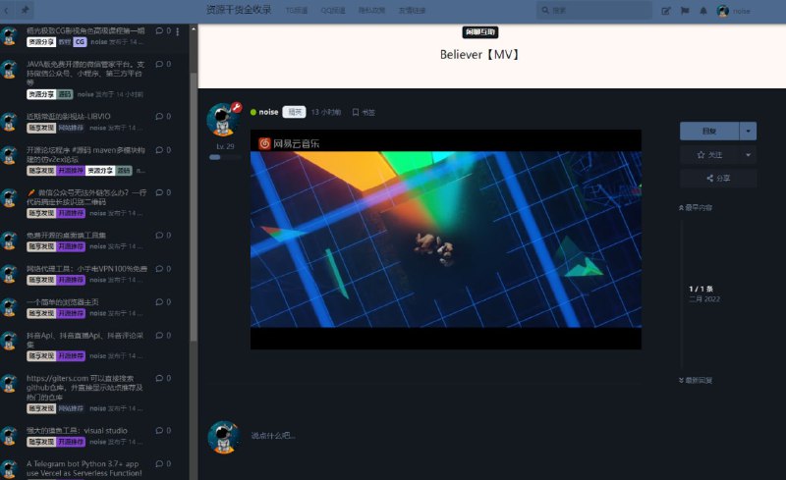
Task: Focus the header search field
Action: click(x=594, y=10)
